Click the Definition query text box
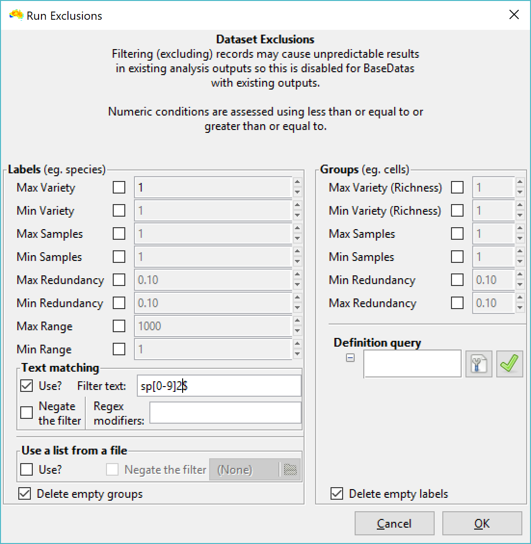531x544 pixels. tap(412, 363)
